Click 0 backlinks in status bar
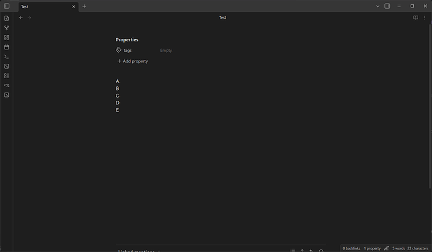The height and width of the screenshot is (252, 432). (351, 248)
